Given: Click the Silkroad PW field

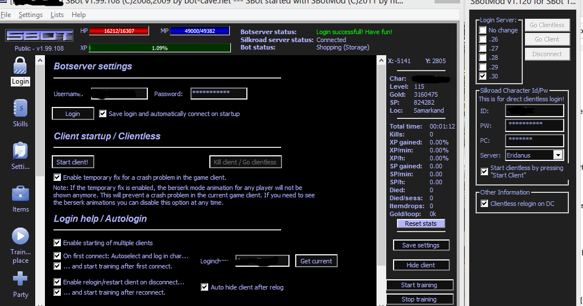Looking at the screenshot, I should pos(534,125).
